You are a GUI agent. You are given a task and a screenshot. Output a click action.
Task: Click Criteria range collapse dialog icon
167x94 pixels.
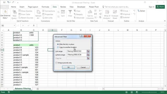[x=88, y=55]
